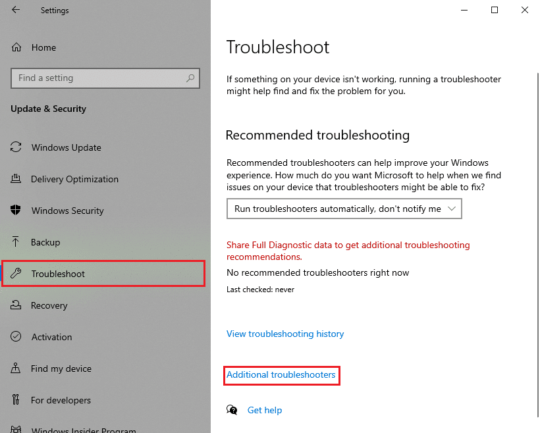Open Windows Security via its shield icon
The image size is (540, 433).
pos(16,211)
